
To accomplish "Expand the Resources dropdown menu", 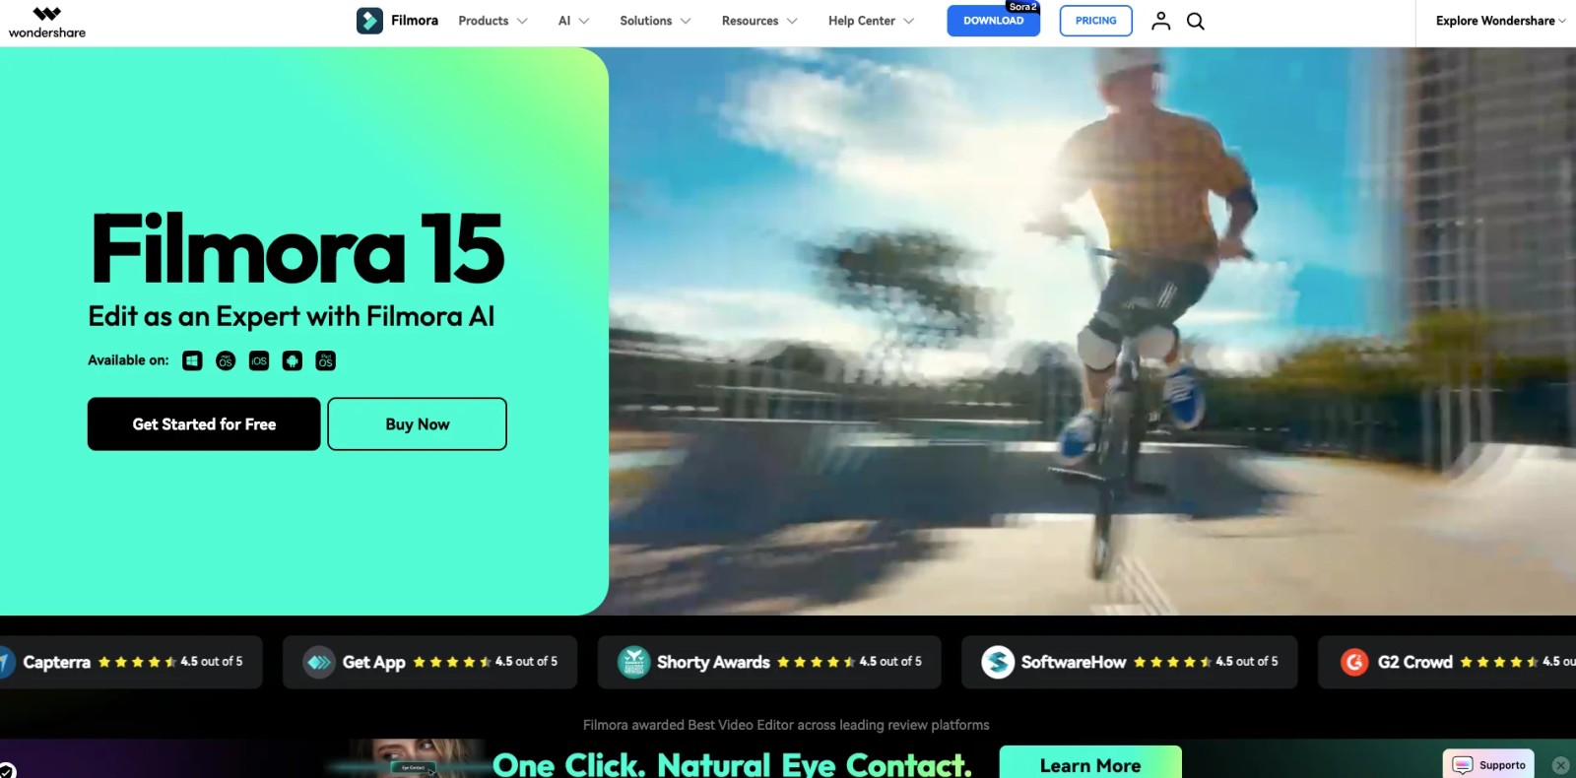I will click(x=759, y=21).
